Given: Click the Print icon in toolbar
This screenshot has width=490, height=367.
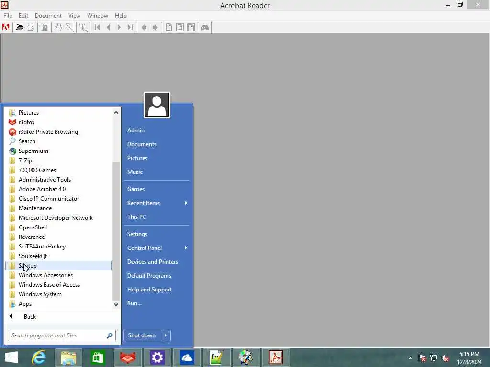Looking at the screenshot, I should pos(31,27).
